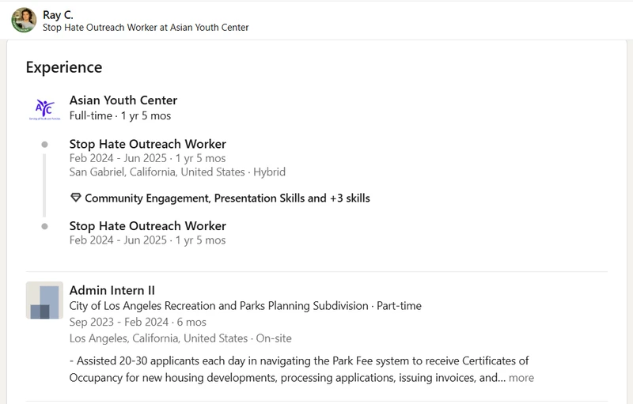Select second timeline bullet for Stop Hate Outreach Worker
This screenshot has height=404, width=633.
click(x=45, y=227)
